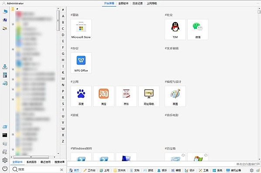
Task: Click the power icon in left sidebar
Action: [5, 169]
